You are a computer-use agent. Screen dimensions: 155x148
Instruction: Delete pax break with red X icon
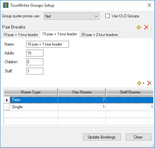click(146, 27)
